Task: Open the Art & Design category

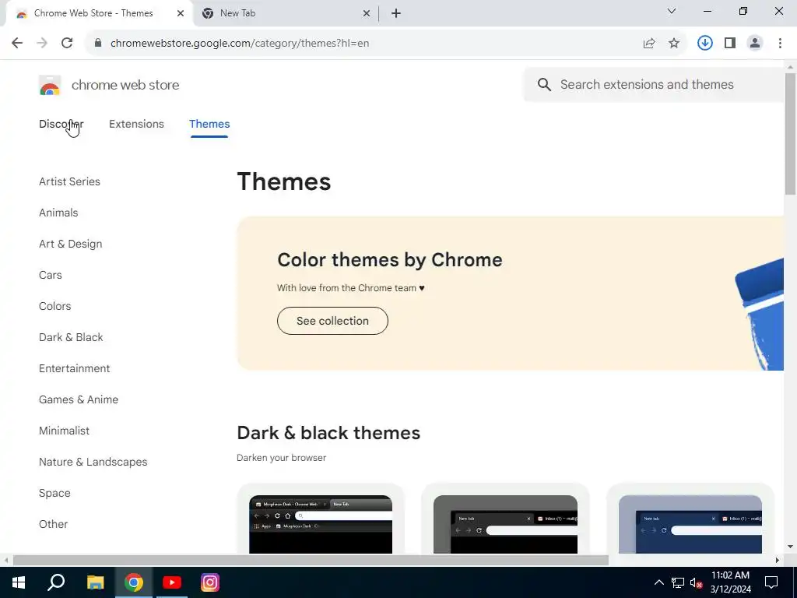Action: [71, 244]
